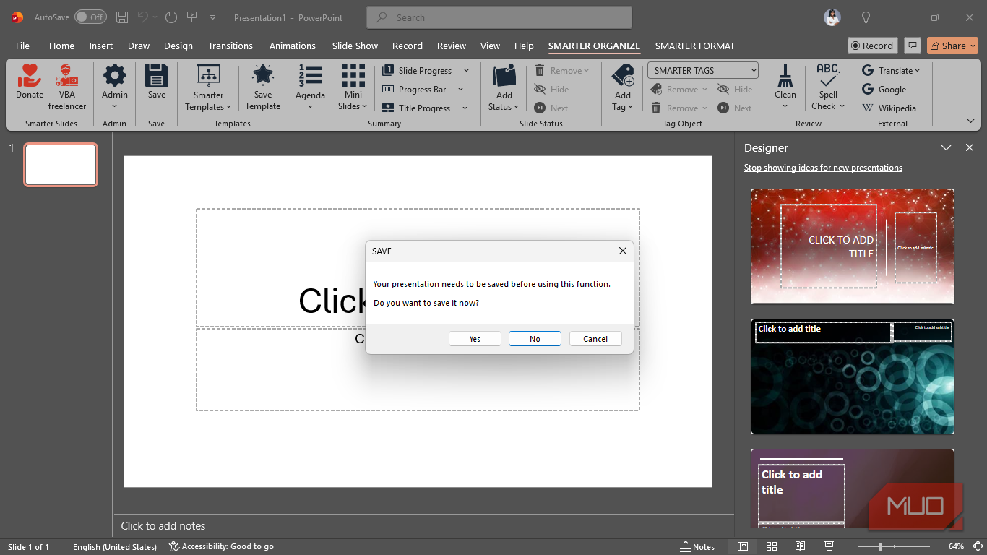Click the Redo icon in title bar
The image size is (987, 555).
tap(171, 17)
